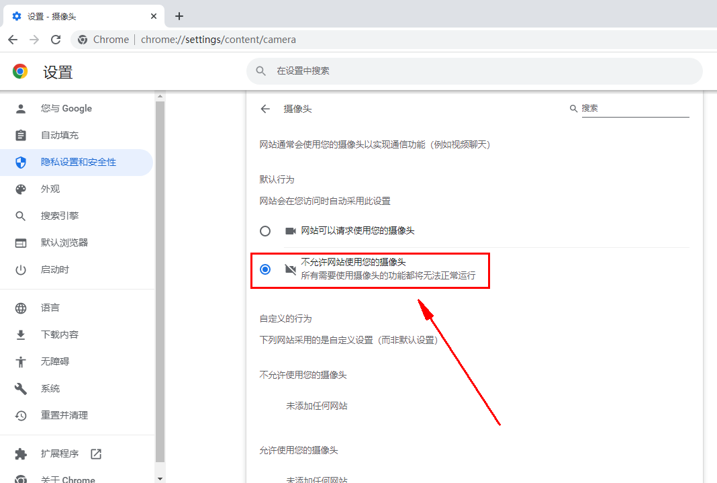Click the magnifier icon in settings search bar
Viewport: 717px width, 483px height.
pyautogui.click(x=260, y=71)
